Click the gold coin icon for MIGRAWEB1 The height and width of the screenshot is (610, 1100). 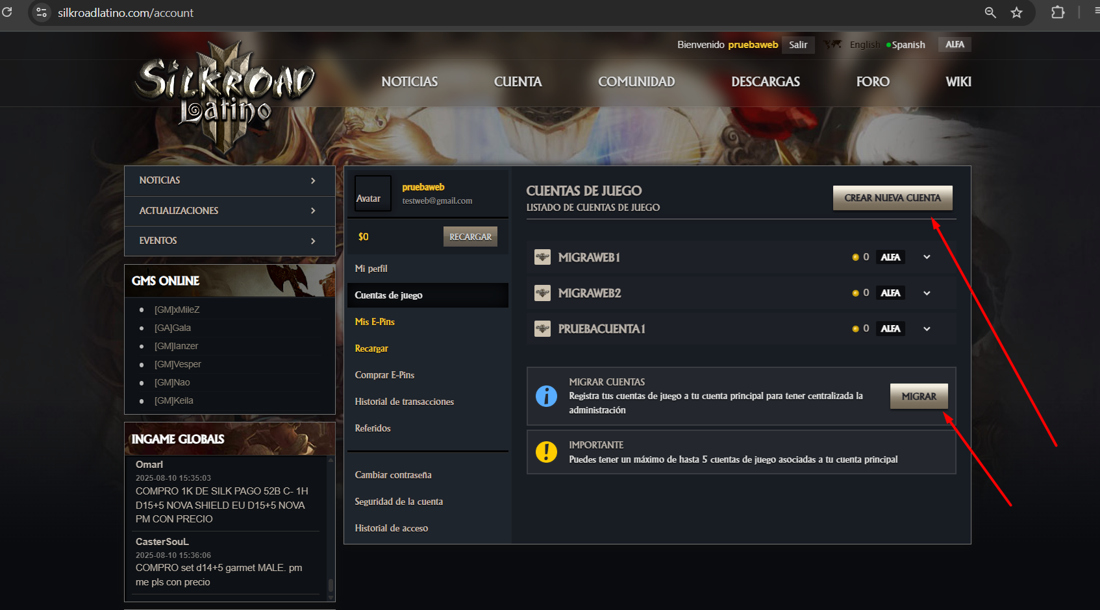pos(855,258)
